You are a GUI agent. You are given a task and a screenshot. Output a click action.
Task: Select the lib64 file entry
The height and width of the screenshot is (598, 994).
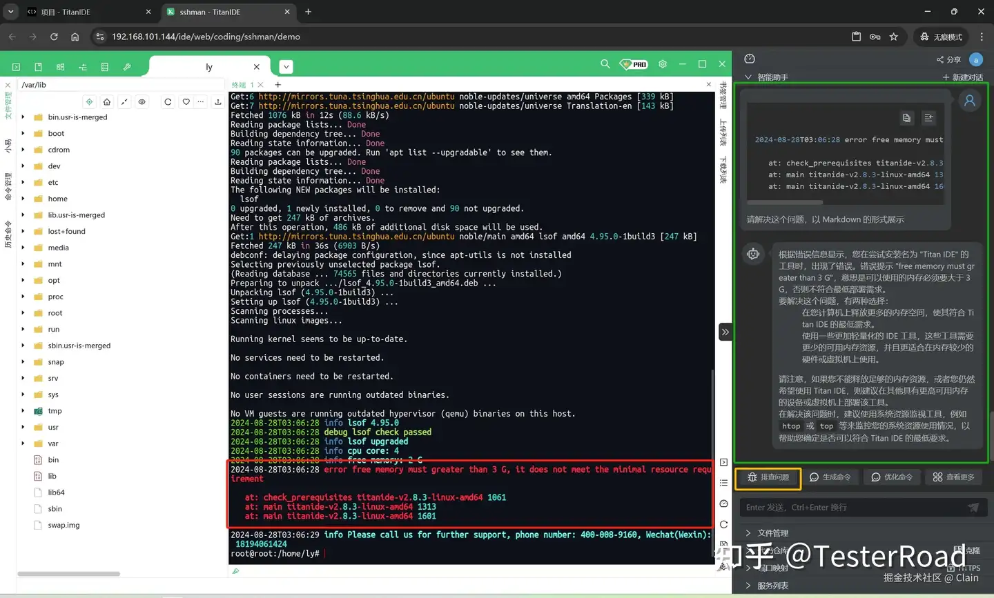(56, 492)
